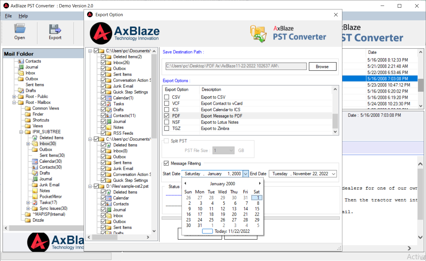Click the Quick Step Settings(first) folder icon
The height and width of the screenshot is (261, 426).
point(109,92)
